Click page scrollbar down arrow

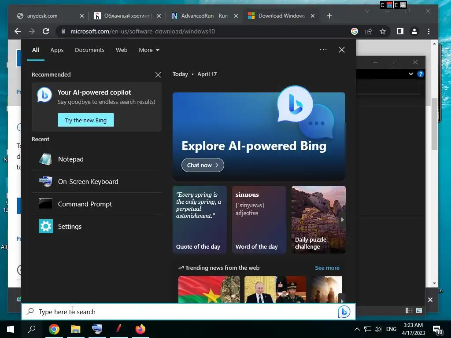[434, 283]
